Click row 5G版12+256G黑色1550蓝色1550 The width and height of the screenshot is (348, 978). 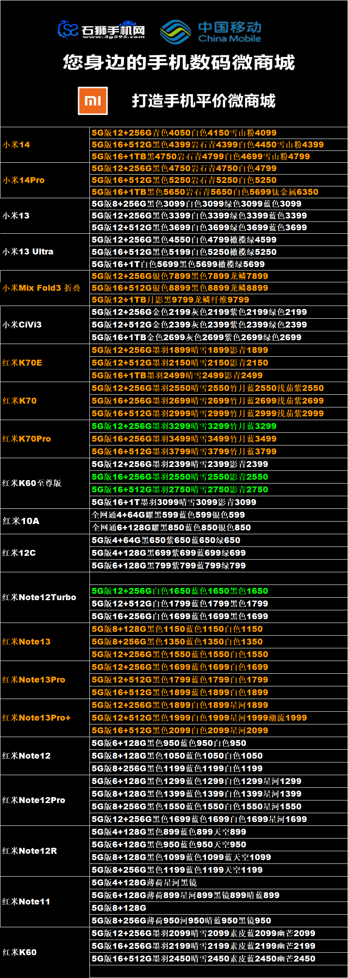tap(219, 654)
